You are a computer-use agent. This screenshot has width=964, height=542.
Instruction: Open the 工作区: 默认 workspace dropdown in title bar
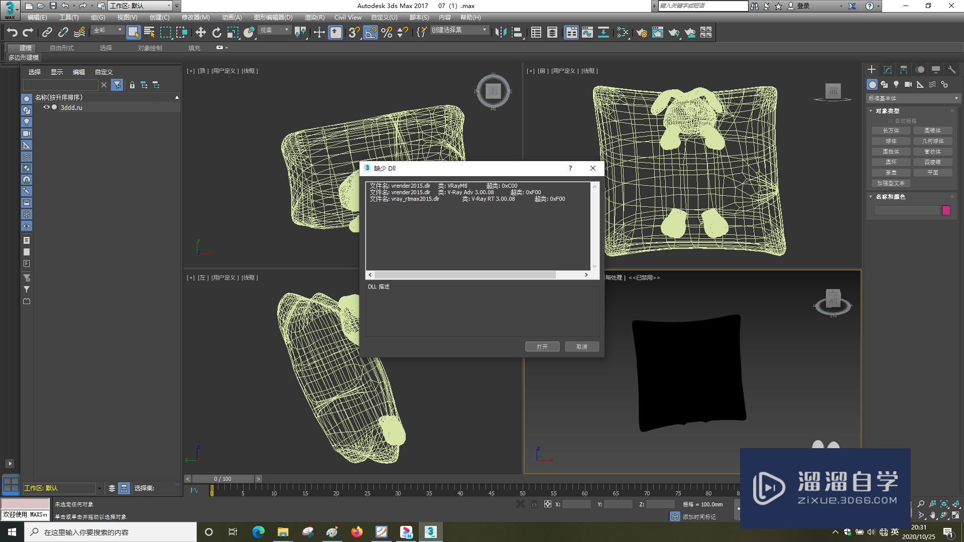pos(140,6)
